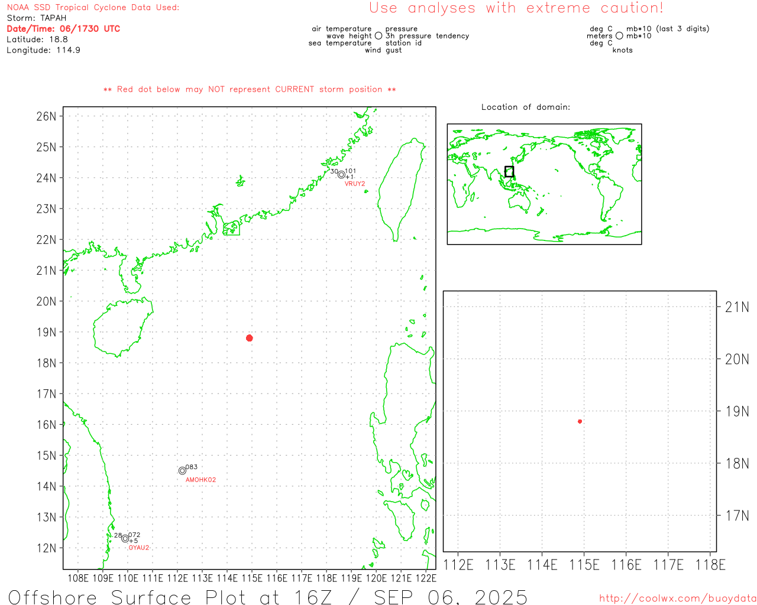Click the VRUY2 station circle marker
Image resolution: width=757 pixels, height=605 pixels.
coord(341,174)
